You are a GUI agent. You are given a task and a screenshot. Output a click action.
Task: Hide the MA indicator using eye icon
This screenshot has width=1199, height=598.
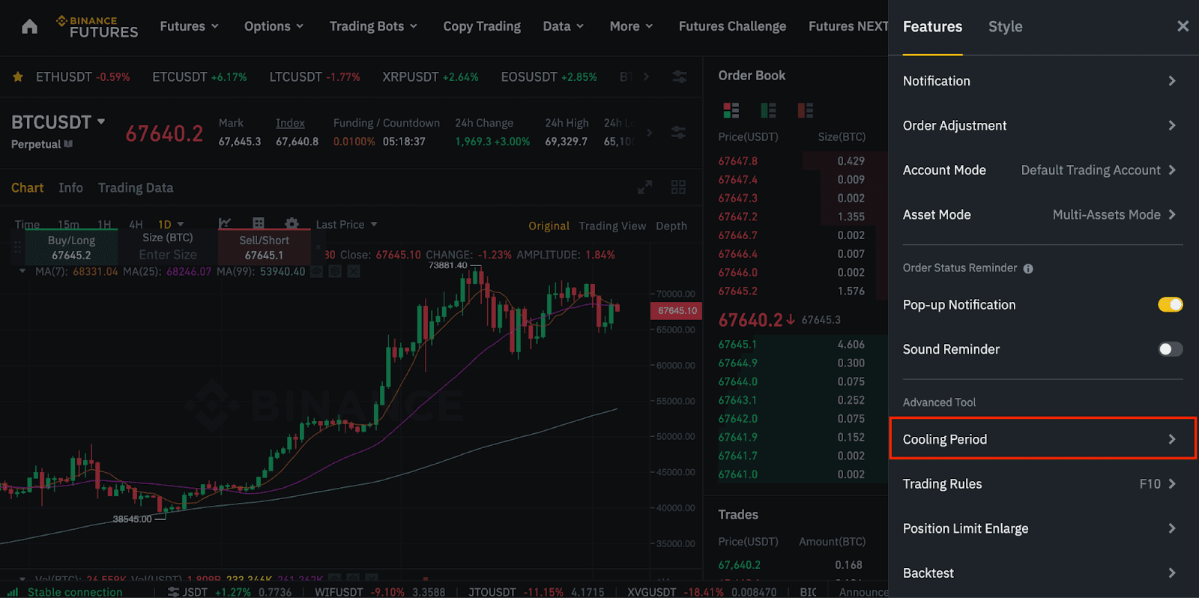pos(317,271)
